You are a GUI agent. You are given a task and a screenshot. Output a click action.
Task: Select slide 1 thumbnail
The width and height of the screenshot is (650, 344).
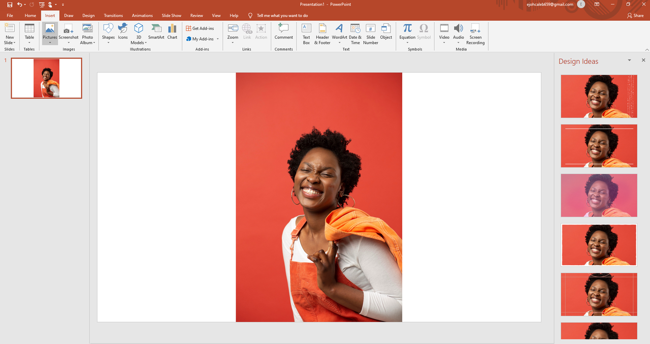[46, 78]
